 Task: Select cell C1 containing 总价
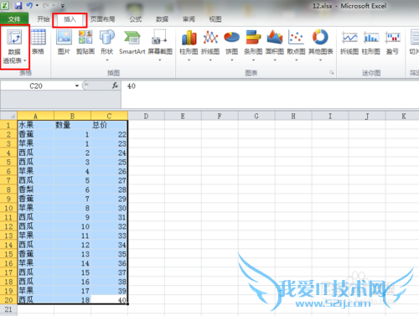point(109,125)
